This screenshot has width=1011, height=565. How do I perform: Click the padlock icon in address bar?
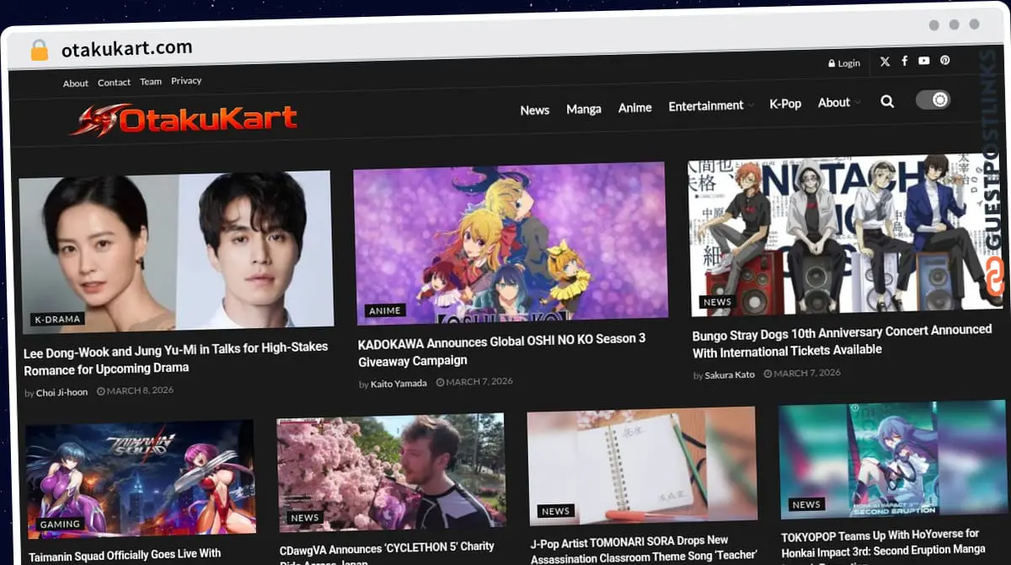[x=39, y=50]
